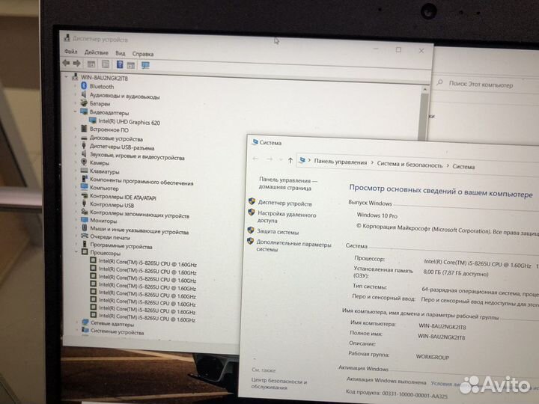Click the Клавиатуры category icon
The width and height of the screenshot is (539, 404).
pyautogui.click(x=85, y=171)
